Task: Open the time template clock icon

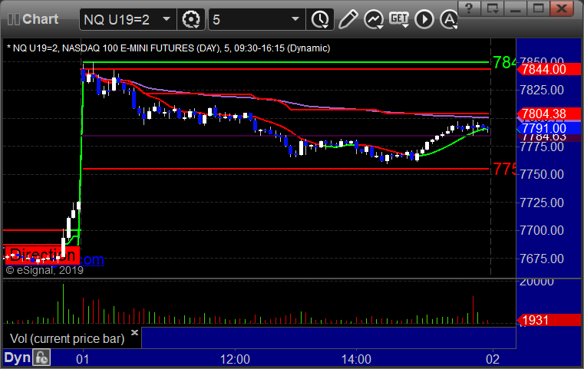Action: (320, 19)
